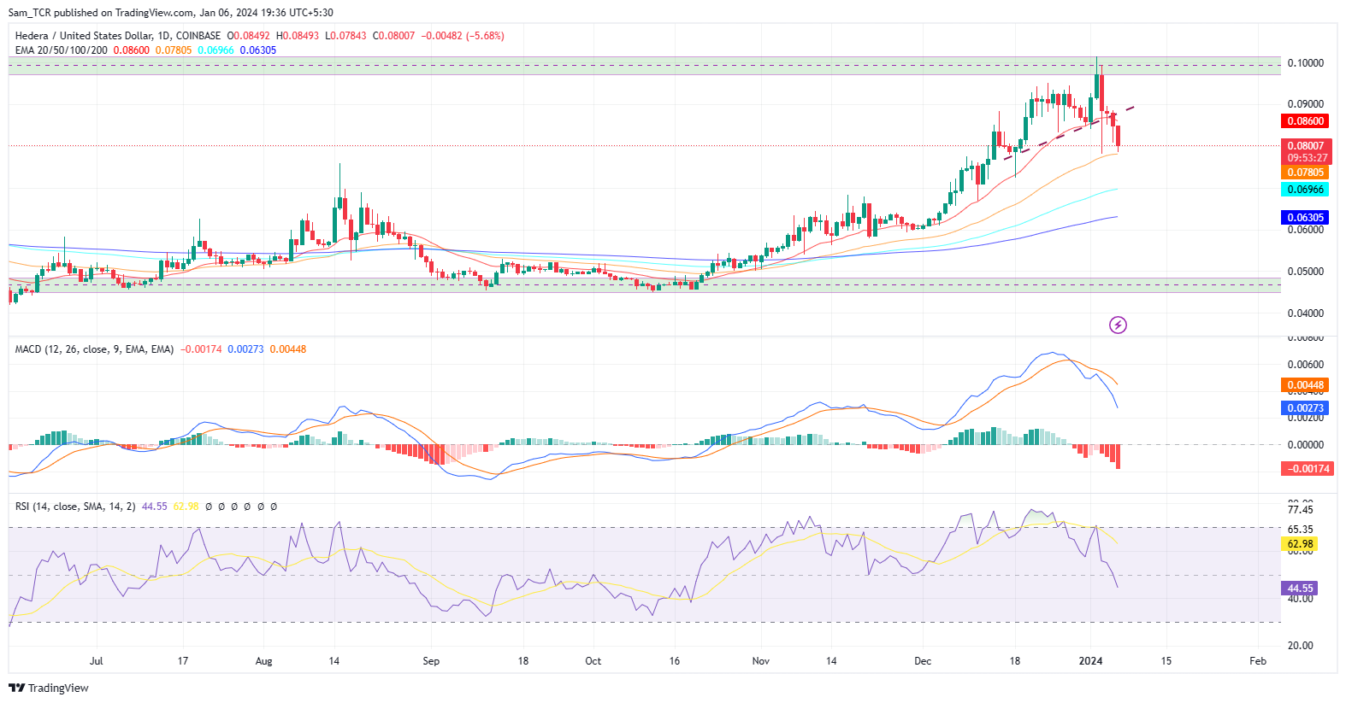Click the purple lightning bolt event icon
Screen dimensions: 1346x703
1118,325
